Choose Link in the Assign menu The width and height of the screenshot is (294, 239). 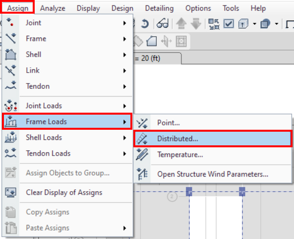(33, 71)
